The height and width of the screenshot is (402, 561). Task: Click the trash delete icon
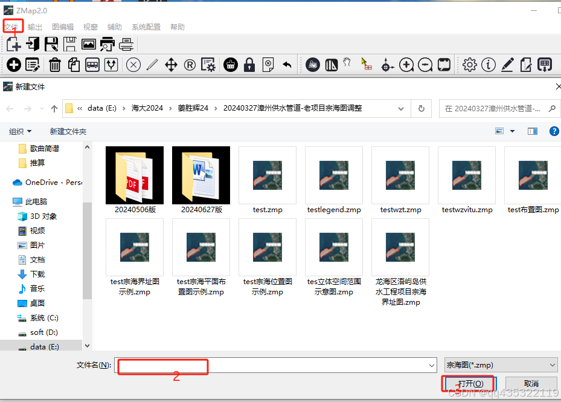click(x=55, y=65)
